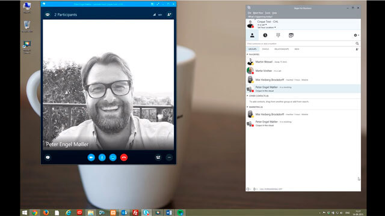Viewport: 385px width, 216px height.
Task: Toggle the participants list icon
Action: [48, 14]
